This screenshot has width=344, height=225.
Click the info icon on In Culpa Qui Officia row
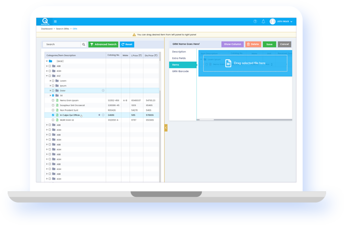click(x=103, y=115)
